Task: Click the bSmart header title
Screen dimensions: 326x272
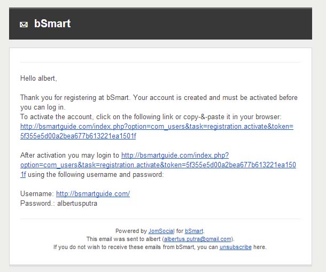Action: tap(52, 24)
